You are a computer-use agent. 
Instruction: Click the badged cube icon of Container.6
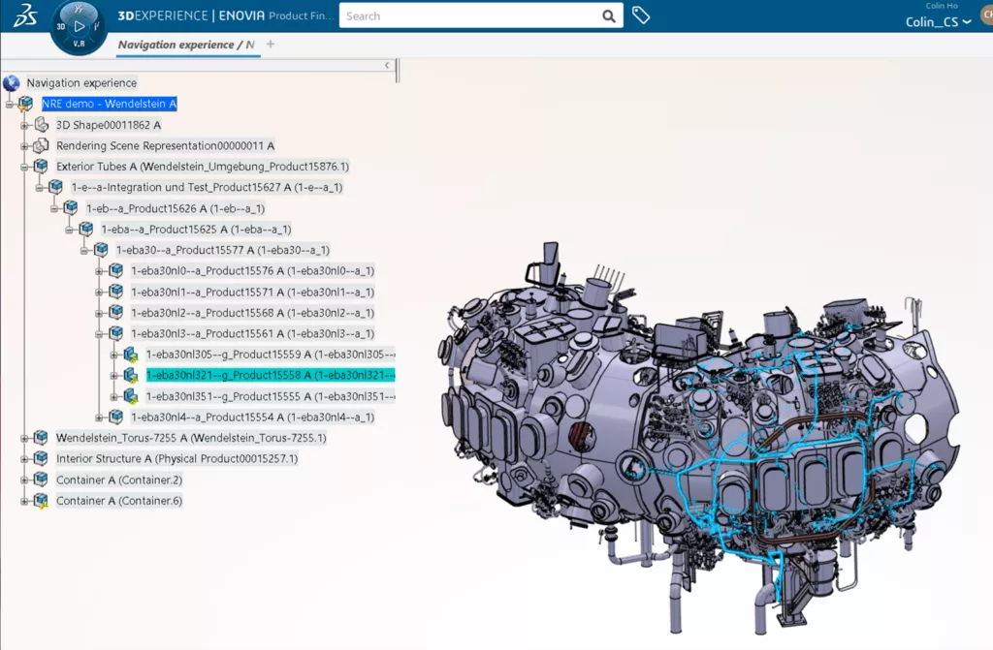41,501
